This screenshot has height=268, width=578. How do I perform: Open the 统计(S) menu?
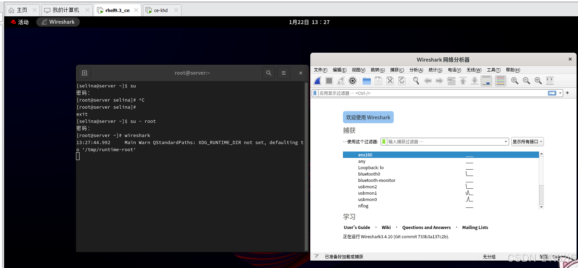tap(435, 70)
